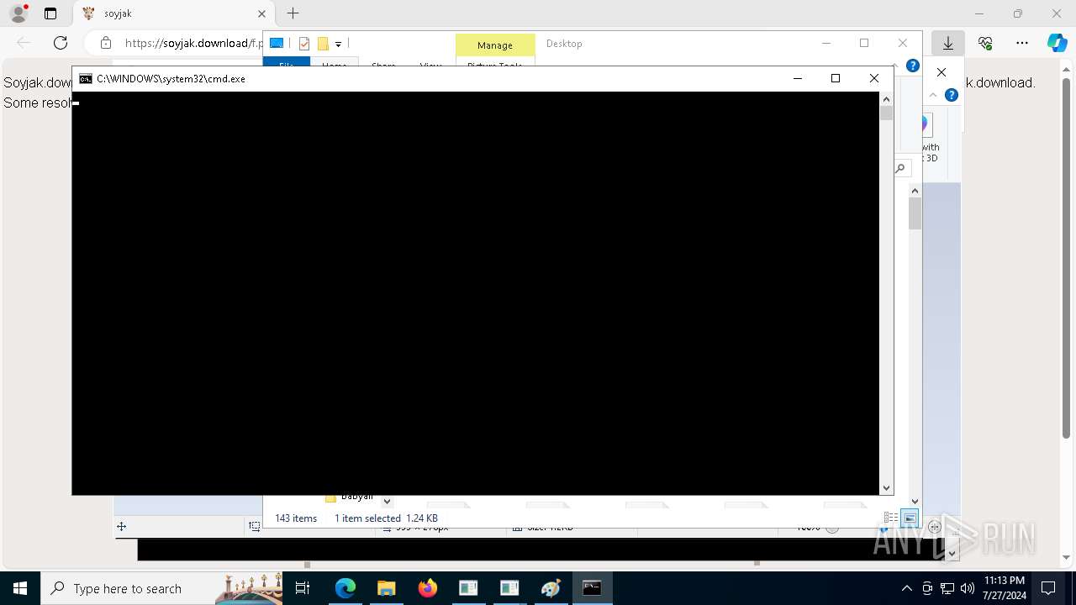1076x605 pixels.
Task: Select the soyjak browser tab
Action: point(172,13)
